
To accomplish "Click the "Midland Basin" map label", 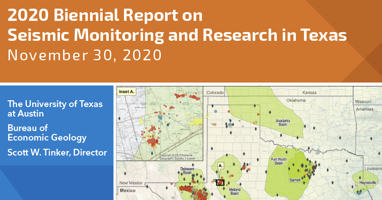I will tap(235, 191).
